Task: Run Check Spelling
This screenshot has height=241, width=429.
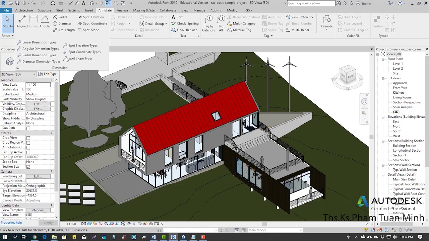Action: coord(185,23)
